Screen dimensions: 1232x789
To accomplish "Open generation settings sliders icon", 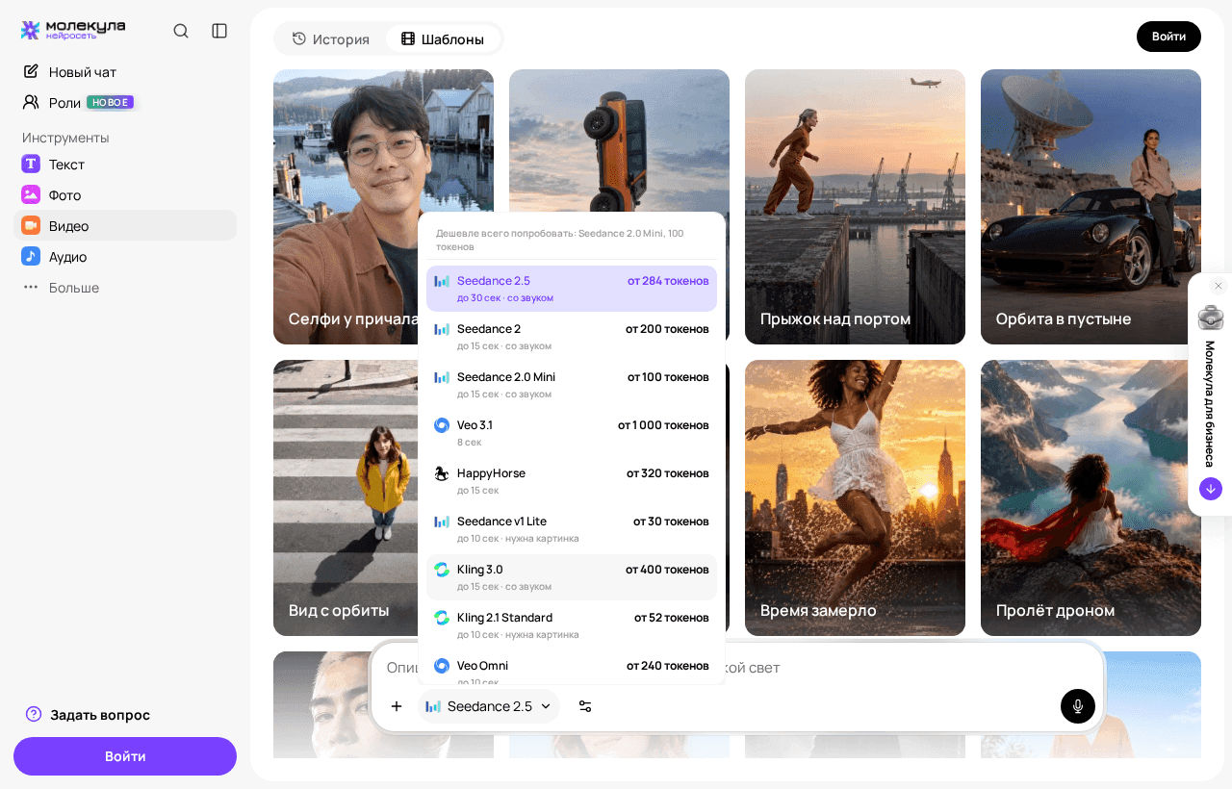I will coord(585,706).
